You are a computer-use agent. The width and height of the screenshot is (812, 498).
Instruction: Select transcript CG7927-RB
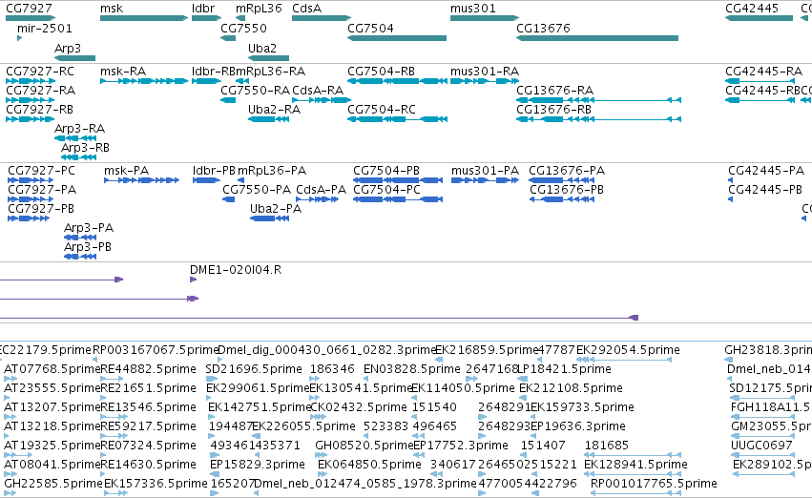pos(39,110)
